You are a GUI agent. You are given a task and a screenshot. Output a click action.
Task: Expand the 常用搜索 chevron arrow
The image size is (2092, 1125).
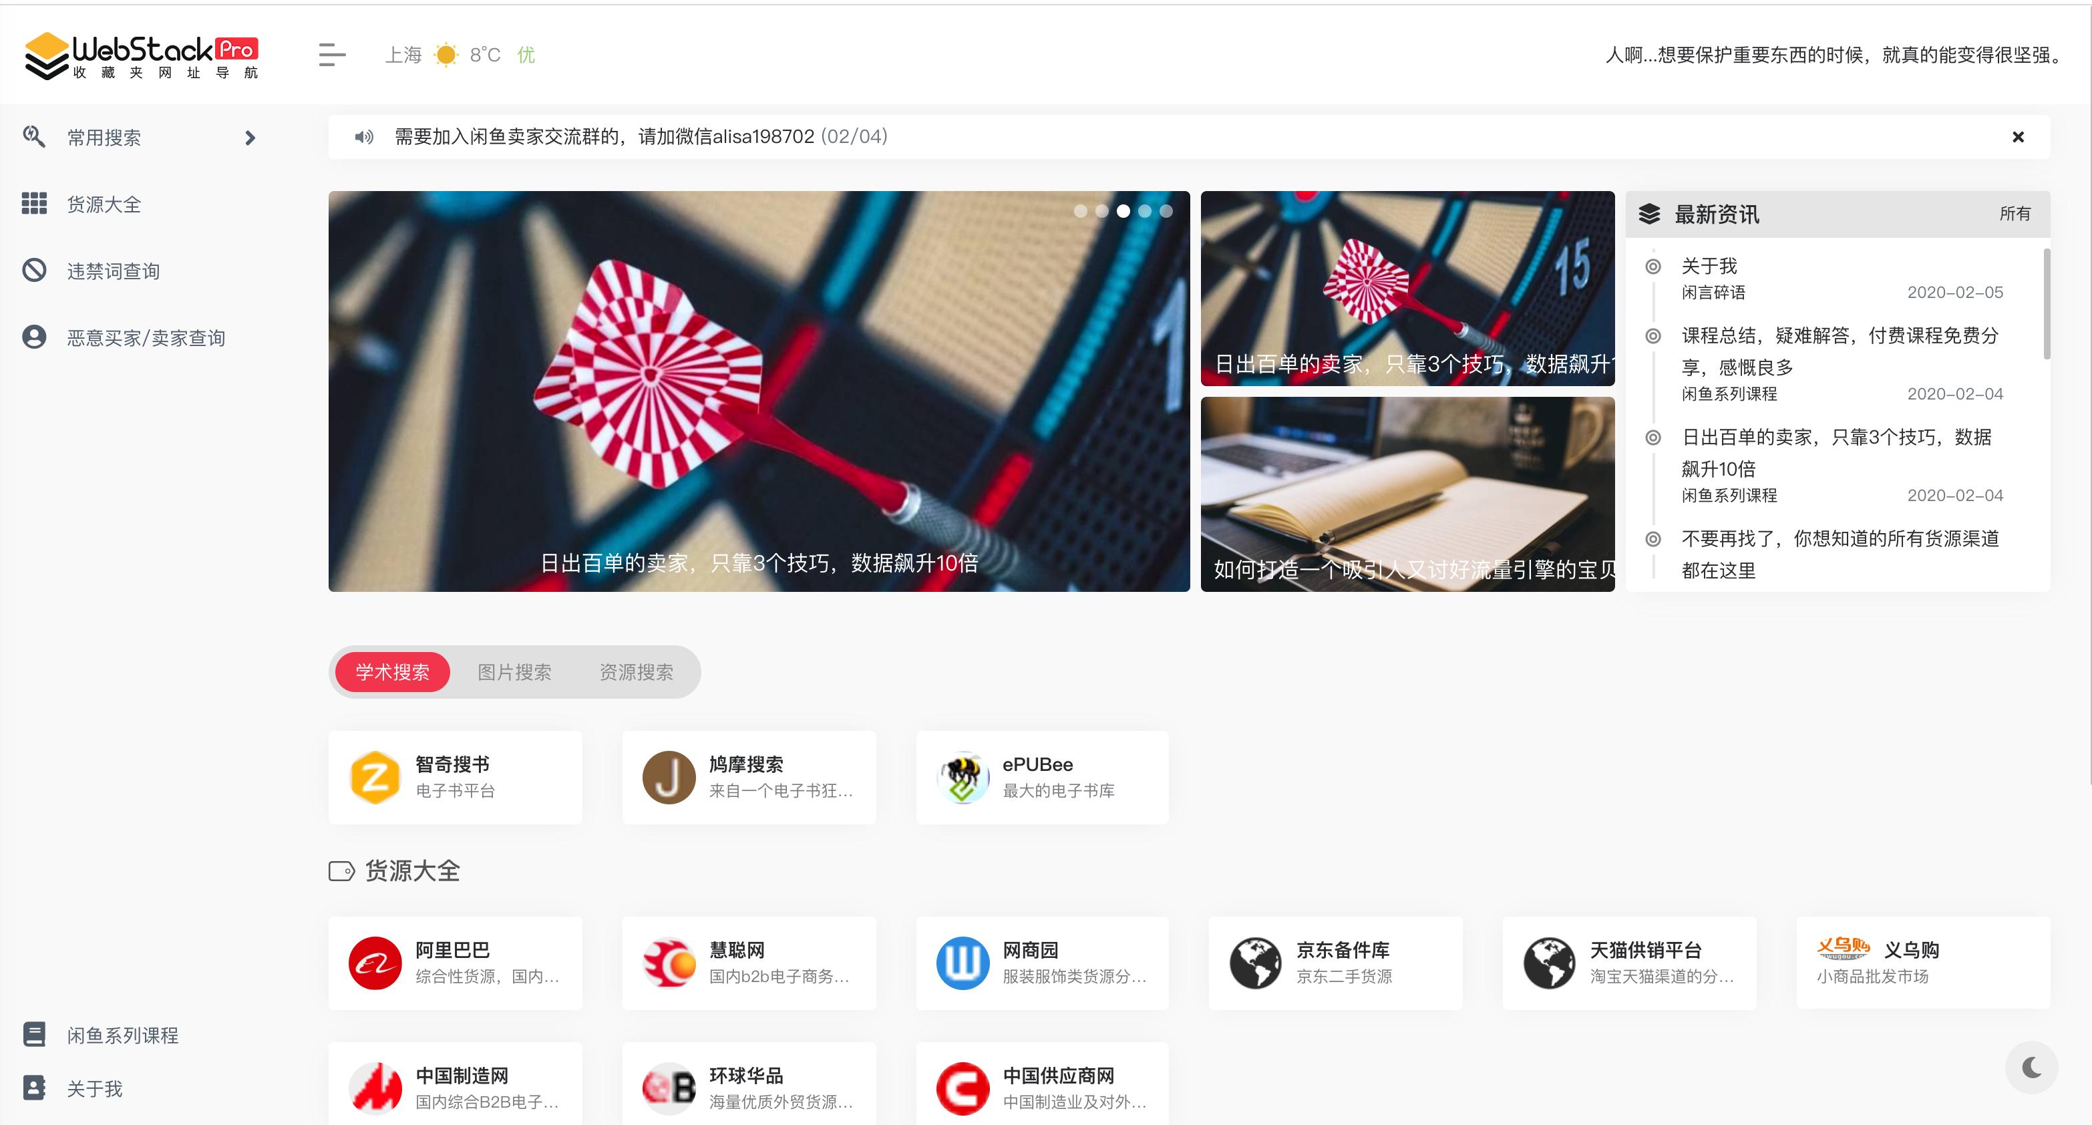pos(250,138)
